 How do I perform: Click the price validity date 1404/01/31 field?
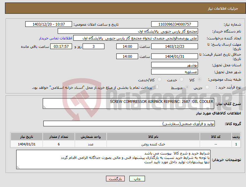175,56
